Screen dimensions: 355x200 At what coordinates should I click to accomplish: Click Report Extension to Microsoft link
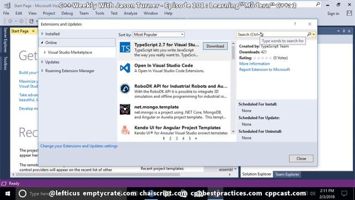(265, 69)
